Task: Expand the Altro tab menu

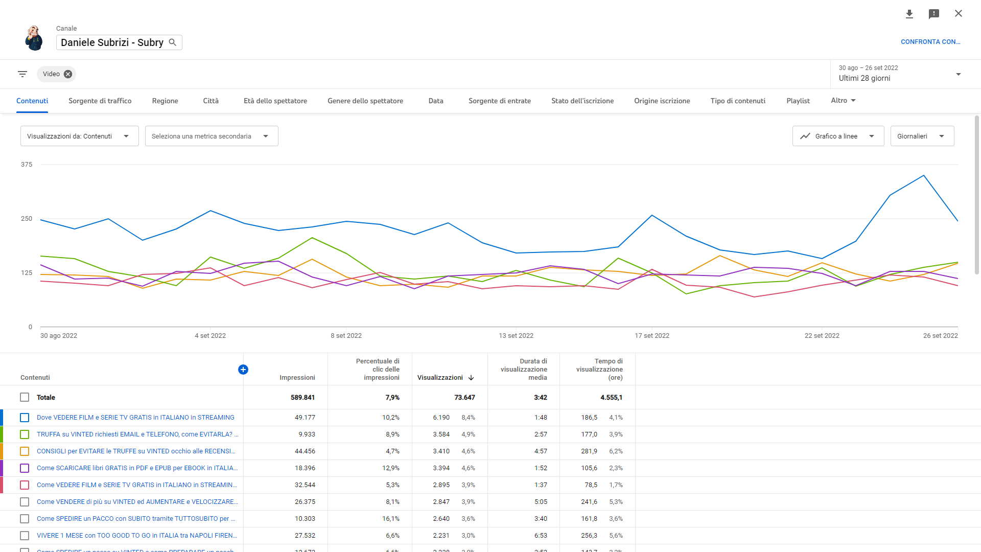Action: (843, 101)
